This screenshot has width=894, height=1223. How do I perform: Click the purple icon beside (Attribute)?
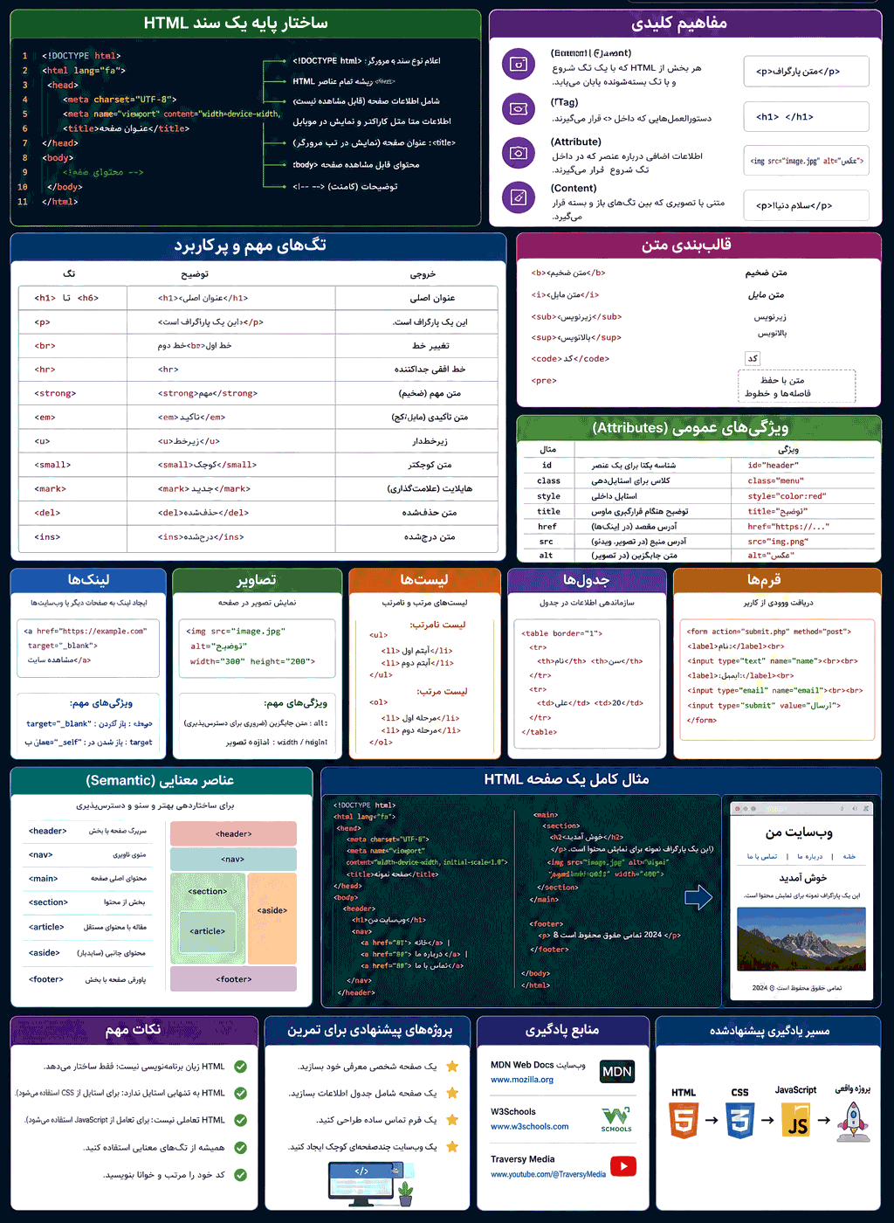coord(519,153)
